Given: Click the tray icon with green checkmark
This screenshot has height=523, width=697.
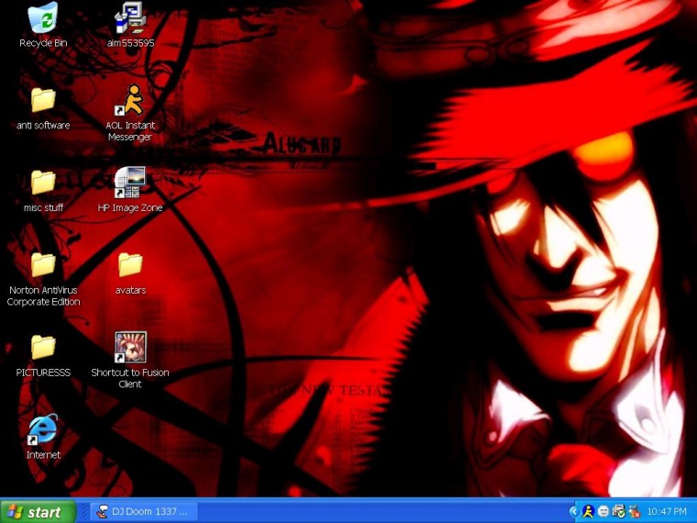Looking at the screenshot, I should coord(618,512).
